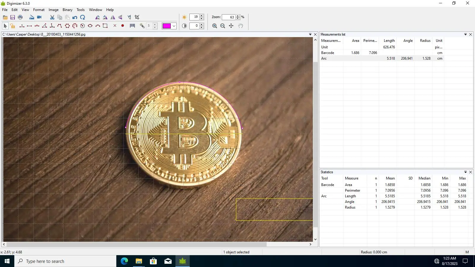Decrease contrast value with down arrow

(x=202, y=27)
